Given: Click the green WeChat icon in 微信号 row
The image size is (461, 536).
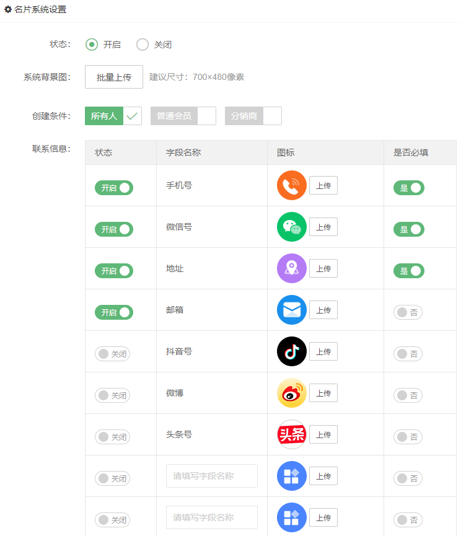Looking at the screenshot, I should (x=291, y=227).
